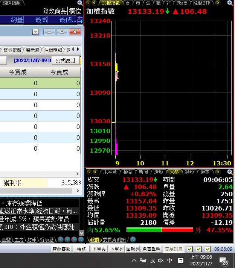Open the quote panel dropdown left of 未平倉
The width and height of the screenshot is (235, 268).
[89, 172]
